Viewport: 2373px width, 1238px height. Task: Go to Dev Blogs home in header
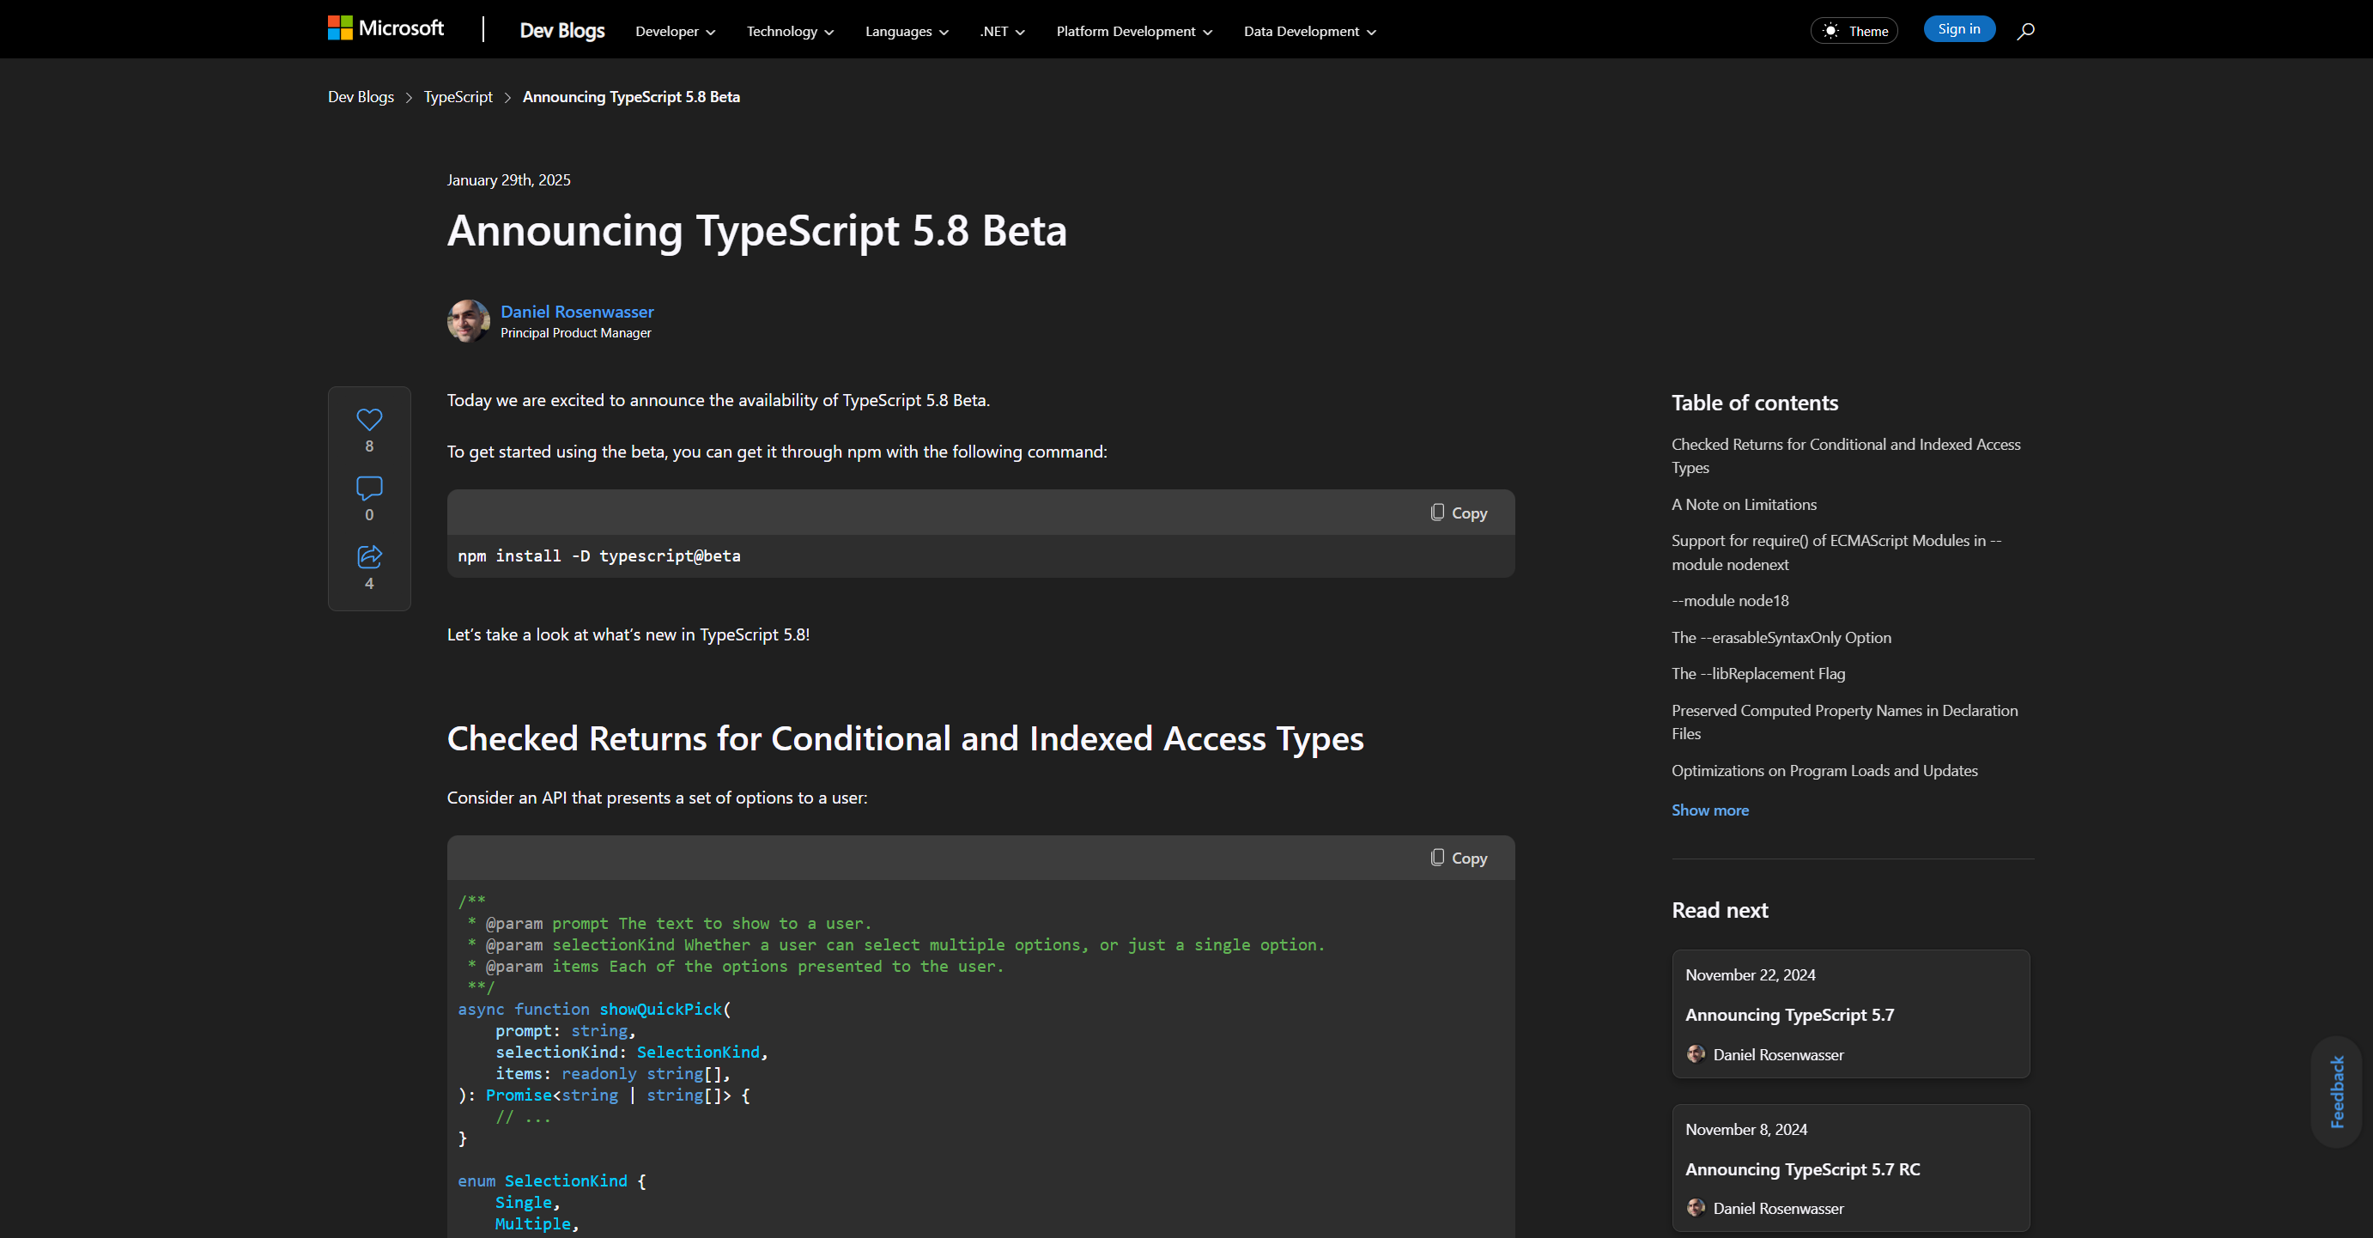point(562,30)
